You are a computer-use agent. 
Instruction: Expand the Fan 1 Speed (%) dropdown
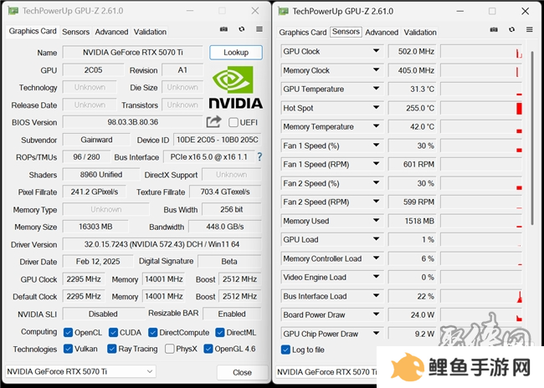point(376,145)
